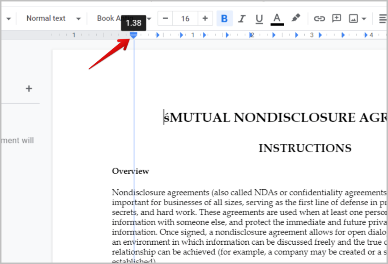Click the paragraph line starting with Nondisclosure agreements
388x264 pixels.
(249, 192)
